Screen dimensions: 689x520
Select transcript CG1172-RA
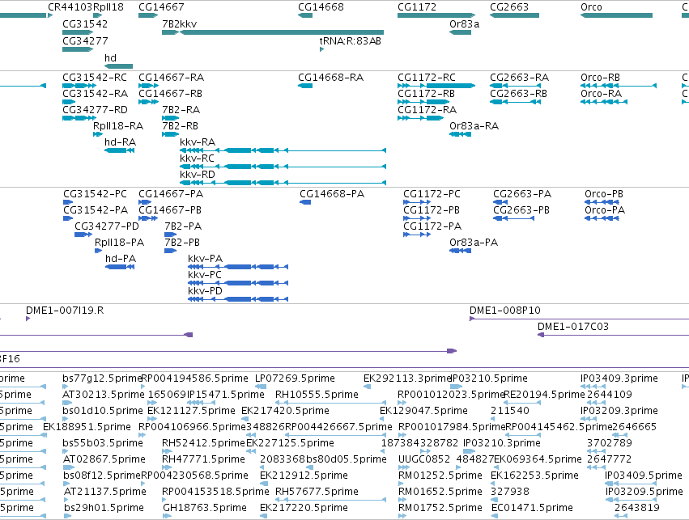pyautogui.click(x=420, y=118)
